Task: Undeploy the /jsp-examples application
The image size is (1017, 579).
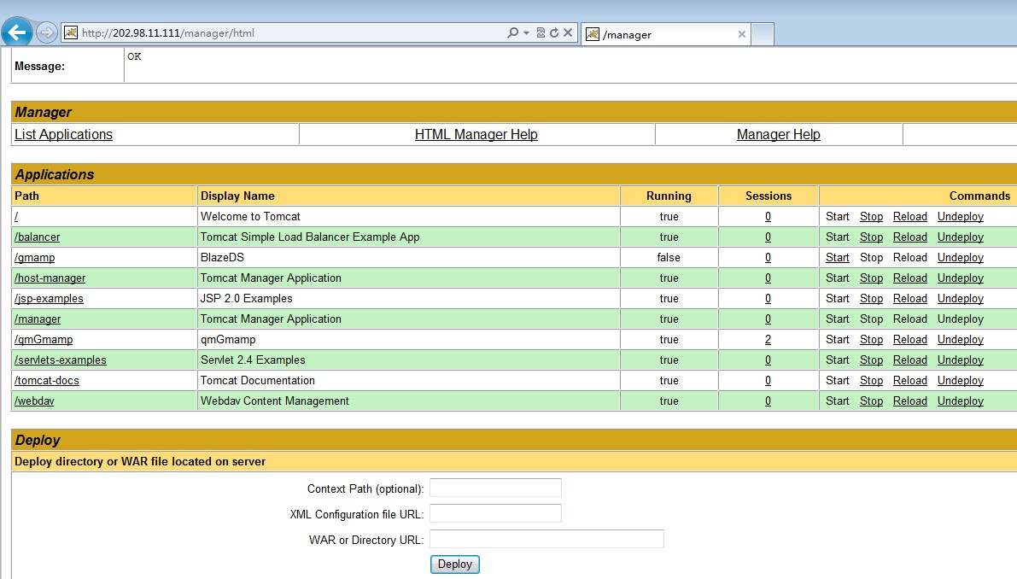Action: [x=961, y=299]
